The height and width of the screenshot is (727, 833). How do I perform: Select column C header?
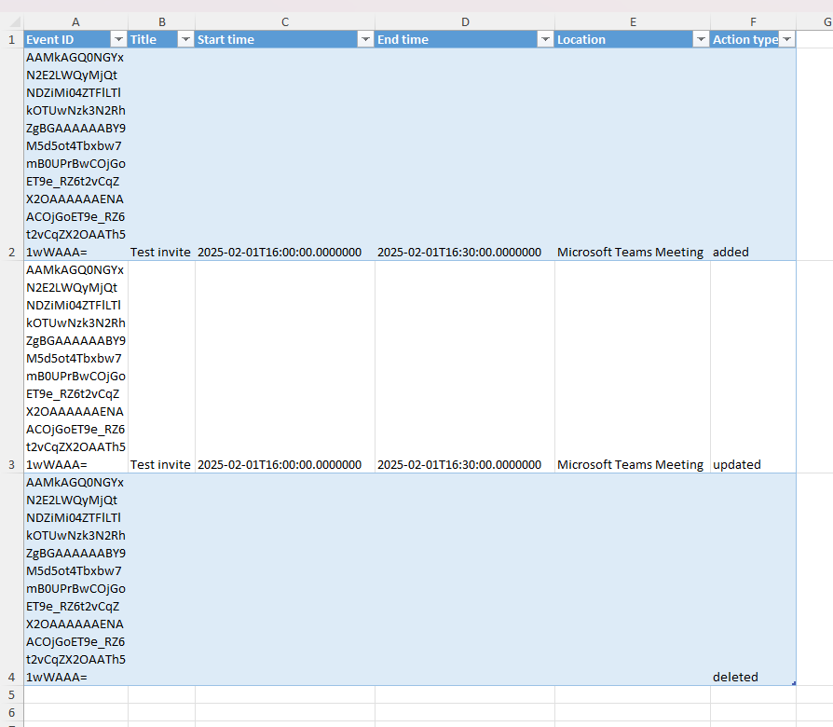click(285, 21)
